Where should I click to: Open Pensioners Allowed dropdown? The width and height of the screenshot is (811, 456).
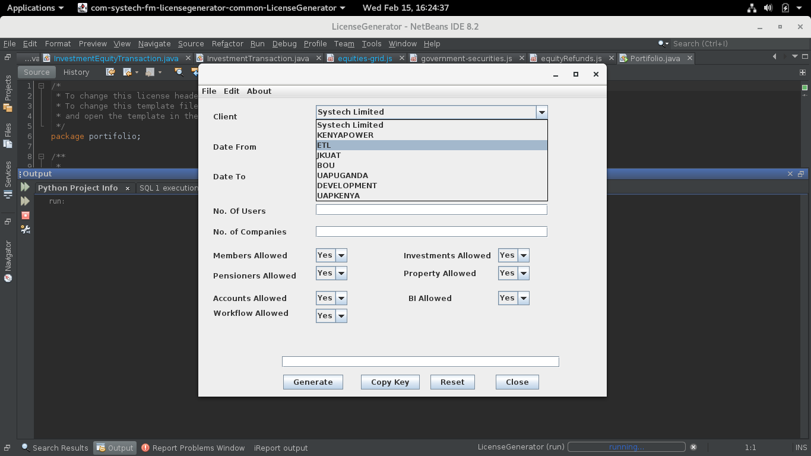pyautogui.click(x=341, y=273)
